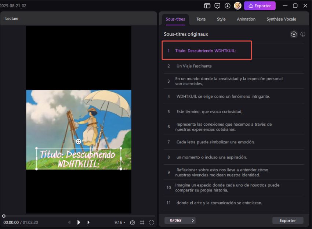The width and height of the screenshot is (312, 229).
Task: Expand the BROWN voice style selector
Action: click(180, 220)
